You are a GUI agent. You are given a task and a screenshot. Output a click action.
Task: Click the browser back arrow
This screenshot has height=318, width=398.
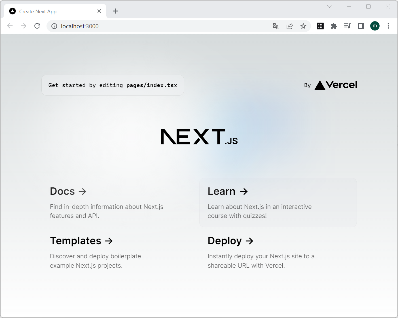[10, 26]
